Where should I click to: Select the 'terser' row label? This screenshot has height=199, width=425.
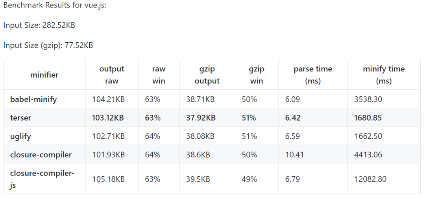[x=20, y=118]
